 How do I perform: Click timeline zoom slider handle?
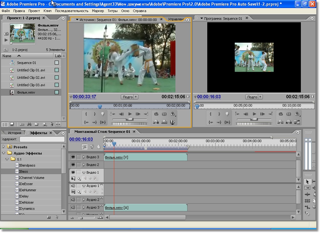click(82, 218)
